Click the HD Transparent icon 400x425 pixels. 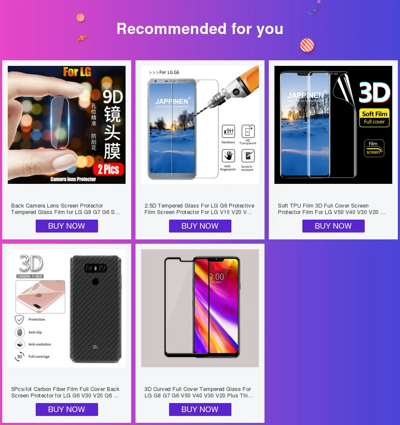(248, 131)
